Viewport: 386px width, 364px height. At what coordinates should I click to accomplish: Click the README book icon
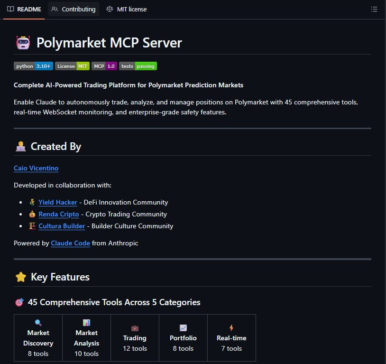click(10, 9)
